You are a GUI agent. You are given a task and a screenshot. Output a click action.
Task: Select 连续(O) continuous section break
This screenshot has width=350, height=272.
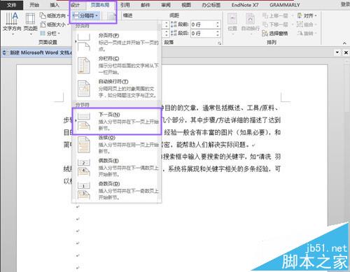(x=117, y=144)
